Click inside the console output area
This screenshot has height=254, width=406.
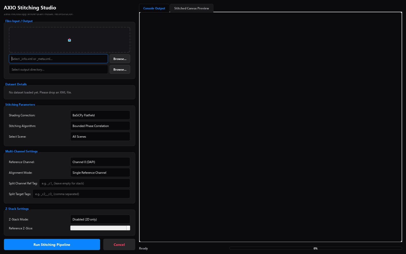tap(270, 127)
